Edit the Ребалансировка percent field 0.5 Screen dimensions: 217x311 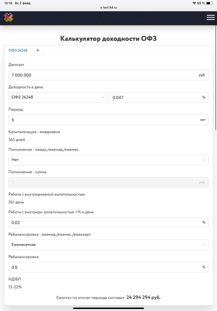pyautogui.click(x=103, y=267)
